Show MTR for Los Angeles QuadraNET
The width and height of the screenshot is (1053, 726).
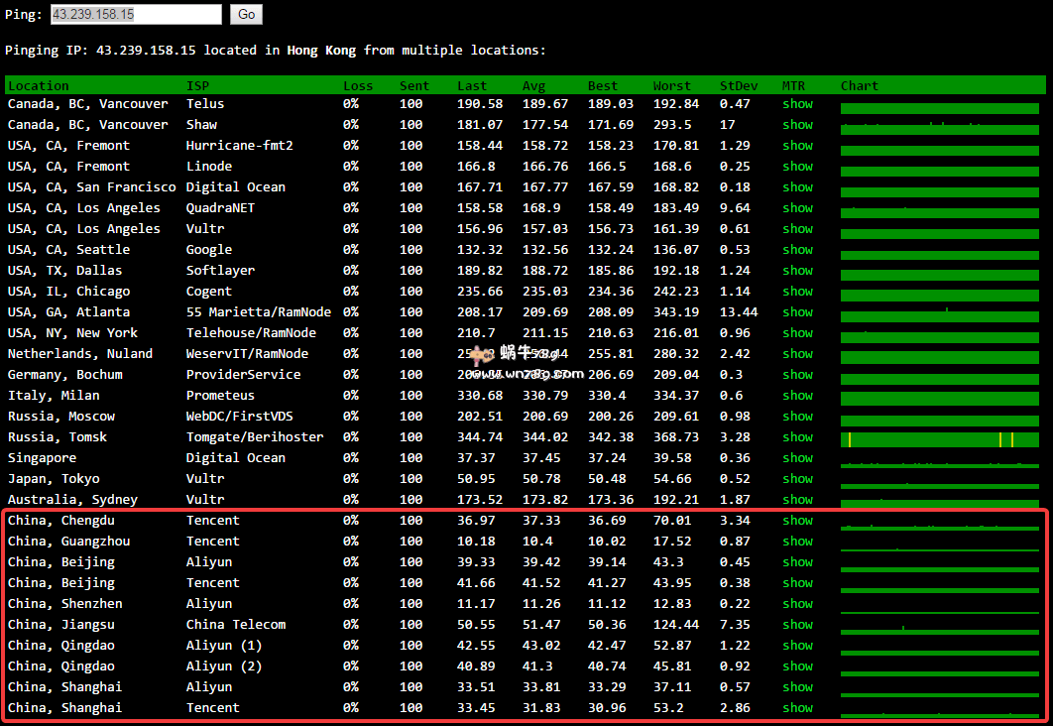[x=797, y=208]
